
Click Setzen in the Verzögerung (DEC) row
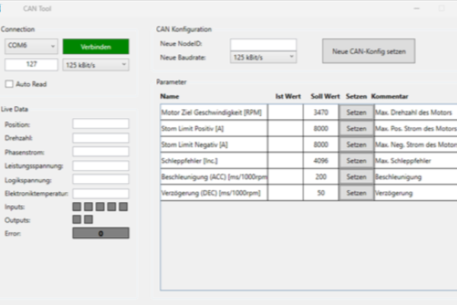tap(356, 193)
